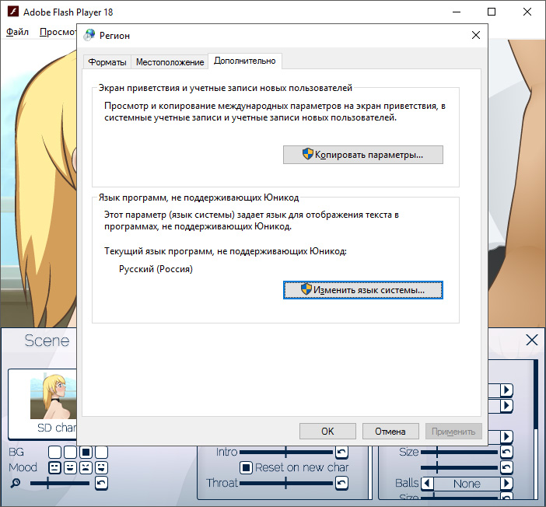Click the right arrow above the Size slider
This screenshot has height=507, width=546.
coord(506,436)
